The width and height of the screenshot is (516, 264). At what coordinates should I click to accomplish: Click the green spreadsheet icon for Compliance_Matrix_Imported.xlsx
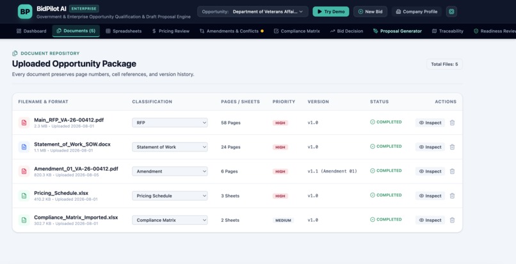tap(24, 220)
